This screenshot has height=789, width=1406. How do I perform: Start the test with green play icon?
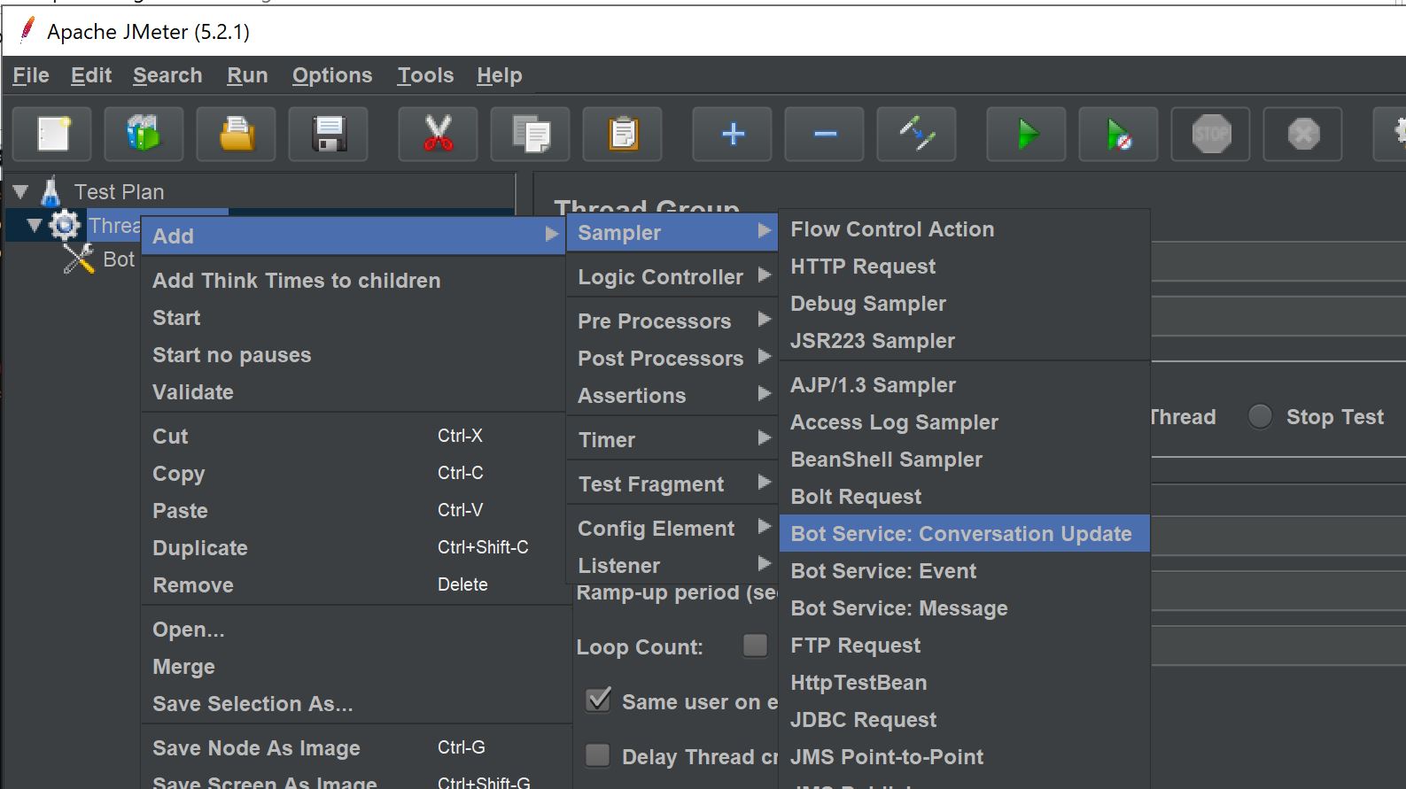1027,135
